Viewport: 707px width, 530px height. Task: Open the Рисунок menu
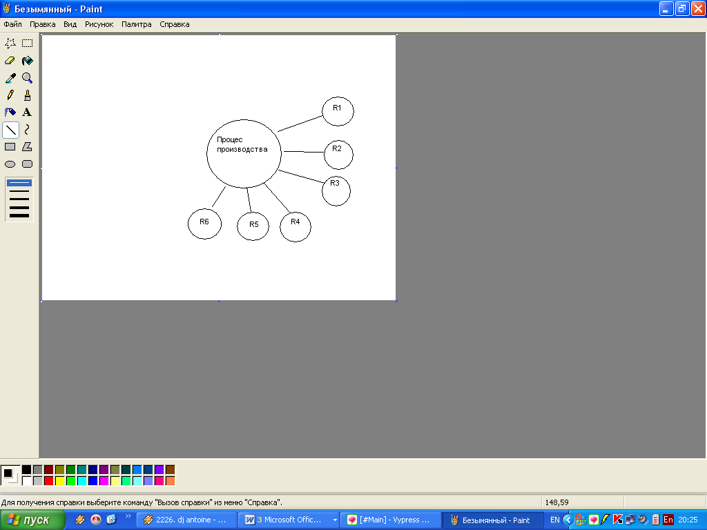(x=99, y=24)
